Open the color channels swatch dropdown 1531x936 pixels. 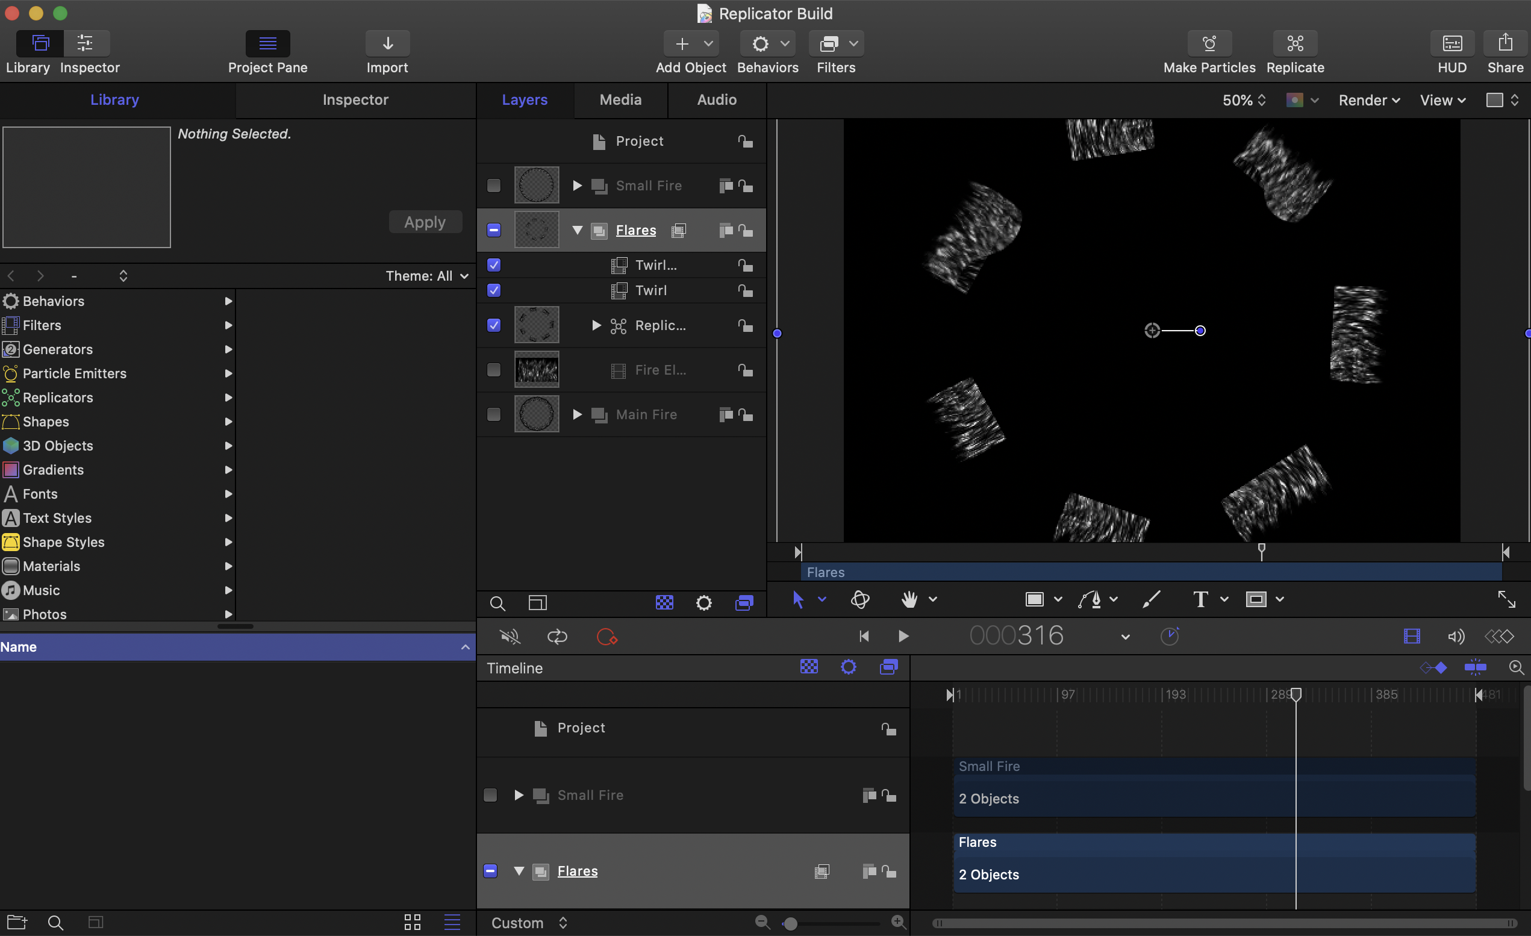point(1302,100)
